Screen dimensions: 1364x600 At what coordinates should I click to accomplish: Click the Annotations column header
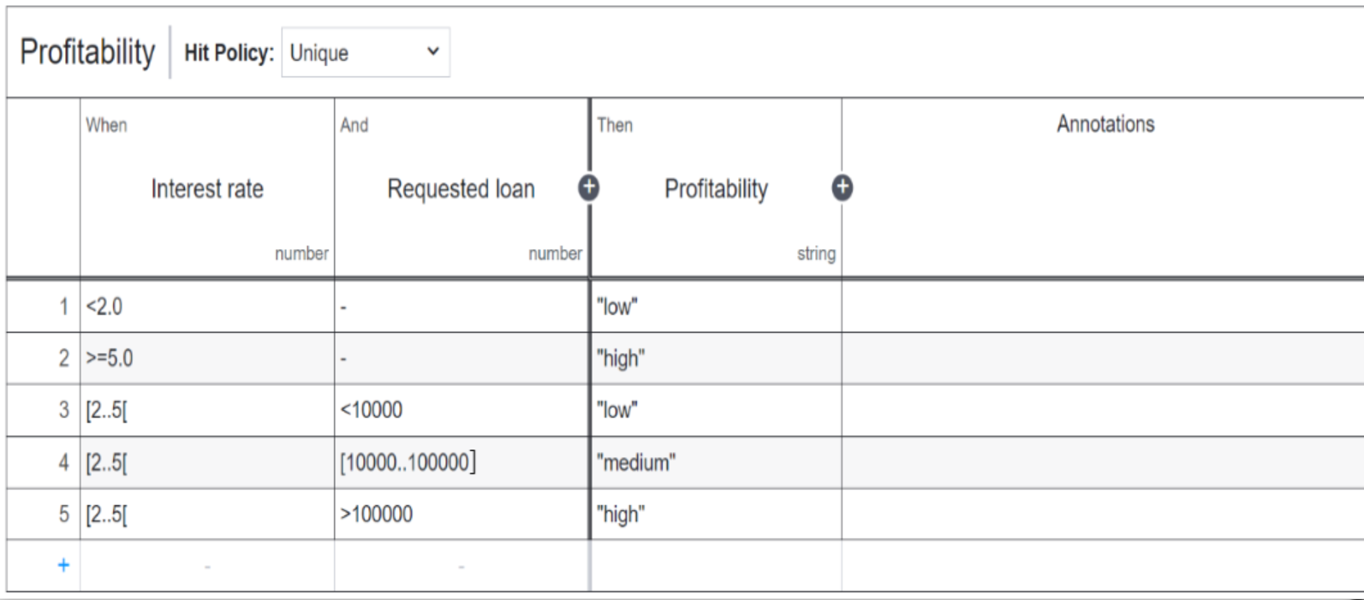point(1105,124)
